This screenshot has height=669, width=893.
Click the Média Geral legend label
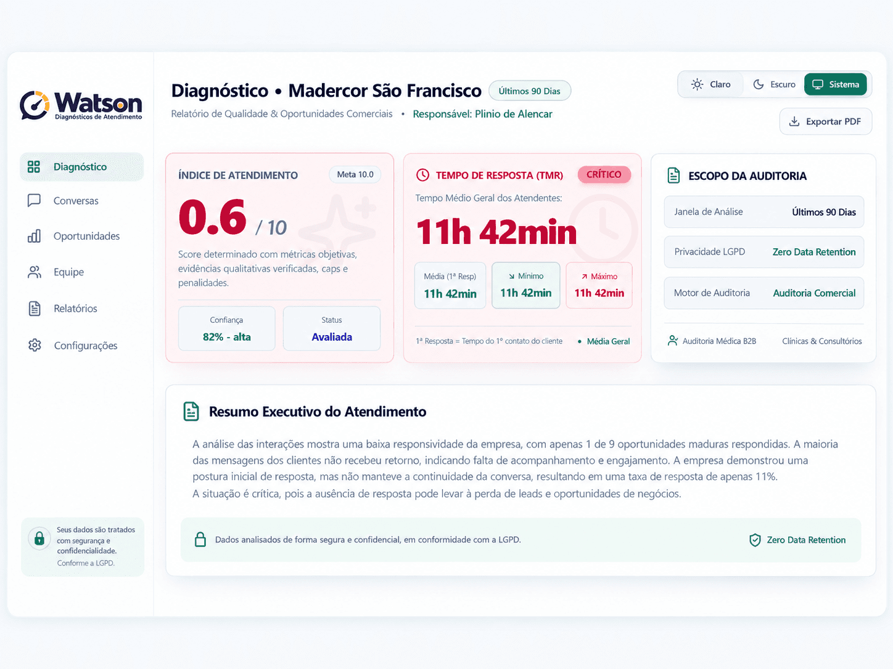point(608,341)
